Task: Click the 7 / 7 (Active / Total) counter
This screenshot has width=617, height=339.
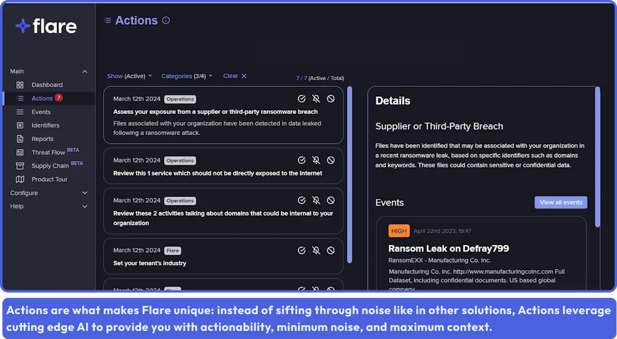Action: (x=320, y=78)
